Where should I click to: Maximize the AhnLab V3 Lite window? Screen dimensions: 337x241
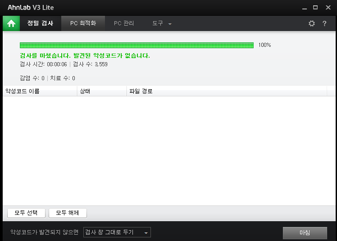coord(315,8)
